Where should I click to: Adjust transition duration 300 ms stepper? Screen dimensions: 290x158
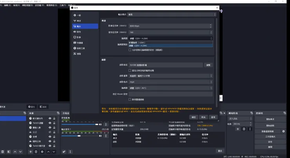point(250,124)
